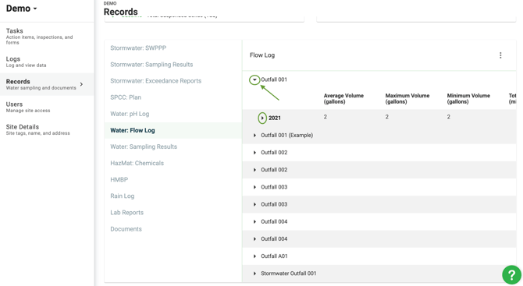Image resolution: width=523 pixels, height=286 pixels.
Task: Open Site Details in the sidebar
Action: (47, 129)
